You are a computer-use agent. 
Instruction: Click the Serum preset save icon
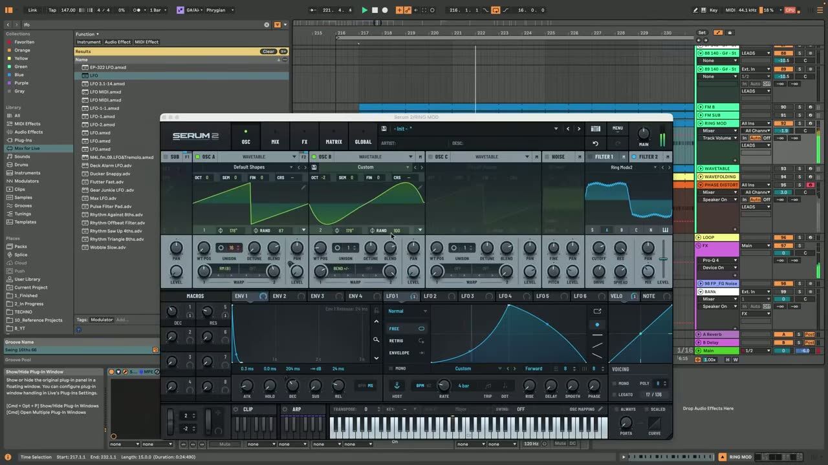click(x=384, y=129)
